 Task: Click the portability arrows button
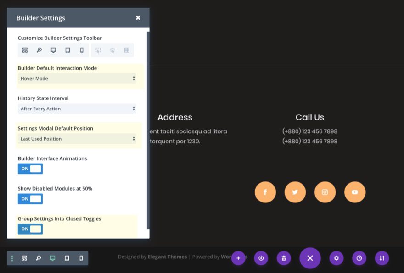coord(382,258)
